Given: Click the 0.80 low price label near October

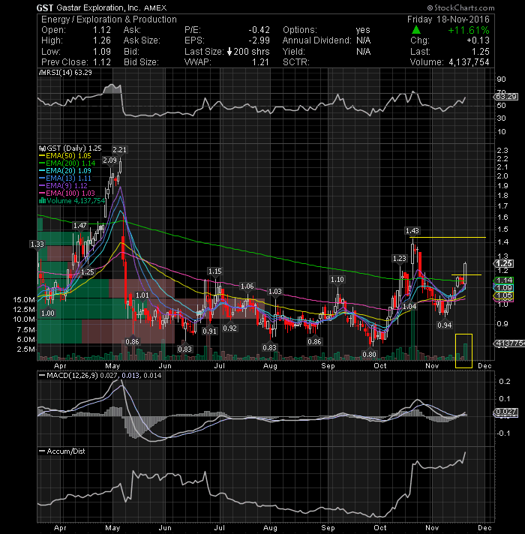Looking at the screenshot, I should coord(370,354).
